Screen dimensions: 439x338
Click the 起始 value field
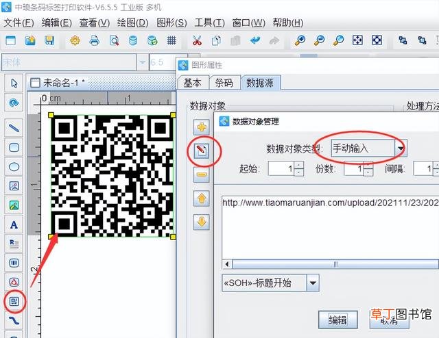point(281,169)
